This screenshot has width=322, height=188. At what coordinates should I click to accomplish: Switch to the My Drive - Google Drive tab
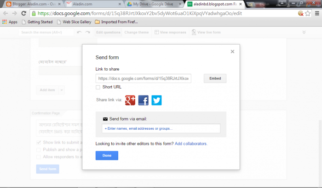click(x=154, y=4)
